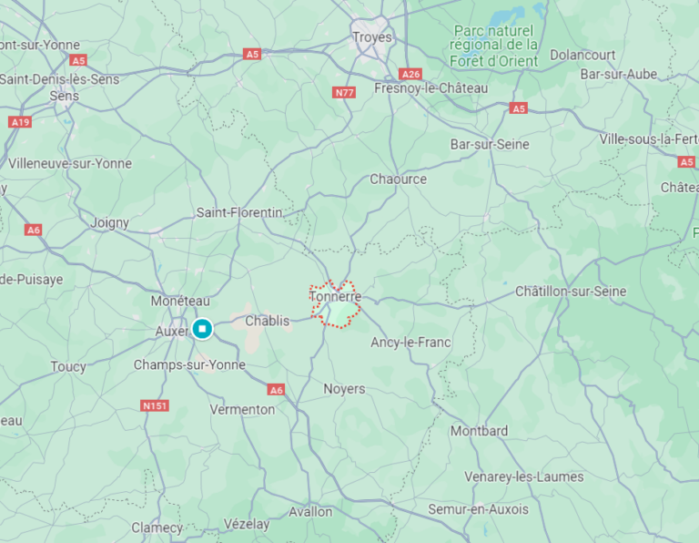Select the Montbard town label
This screenshot has width=699, height=543.
click(479, 431)
